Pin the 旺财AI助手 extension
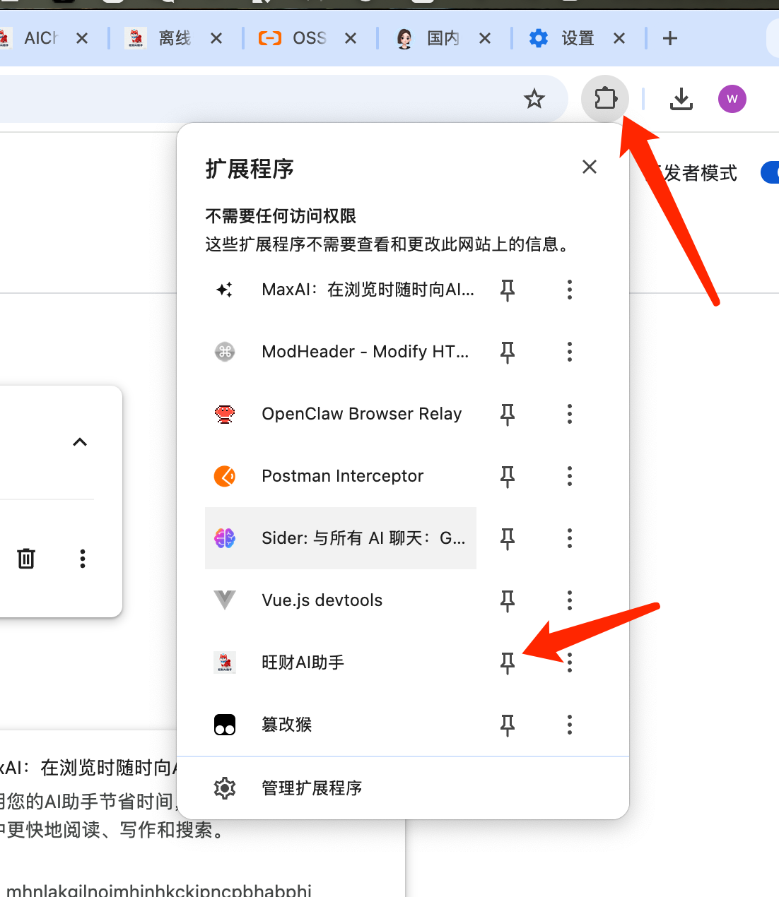This screenshot has height=897, width=779. (x=508, y=663)
